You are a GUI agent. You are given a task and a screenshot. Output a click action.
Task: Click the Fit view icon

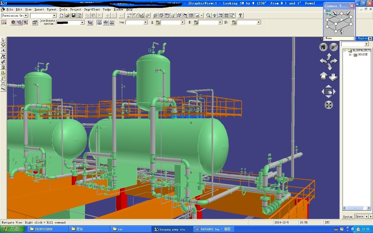[226, 16]
